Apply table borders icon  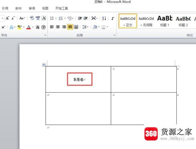click(103, 27)
